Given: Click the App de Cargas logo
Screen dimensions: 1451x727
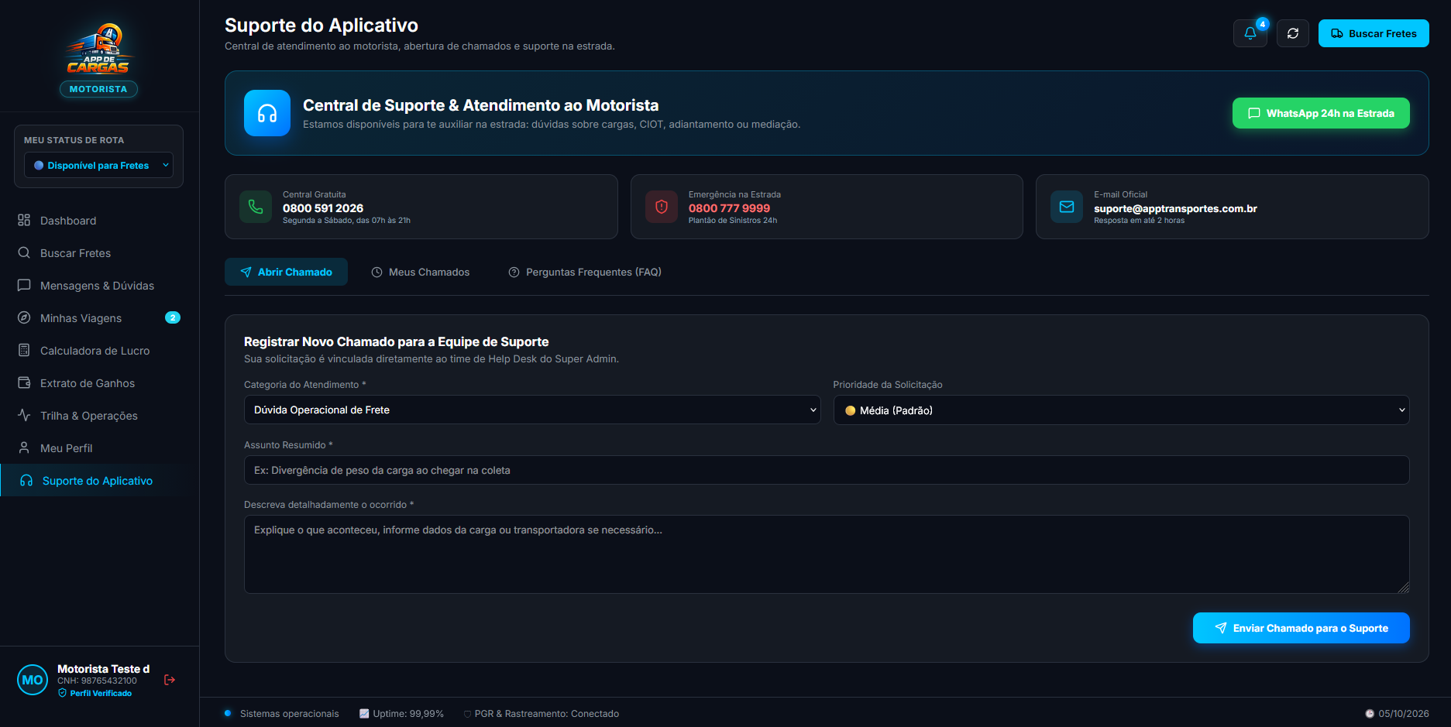Looking at the screenshot, I should (99, 49).
